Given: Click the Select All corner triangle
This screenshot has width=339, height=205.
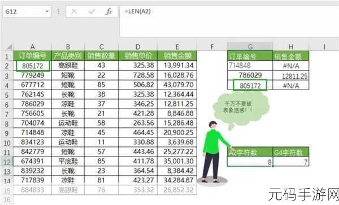Looking at the screenshot, I should [9, 47].
